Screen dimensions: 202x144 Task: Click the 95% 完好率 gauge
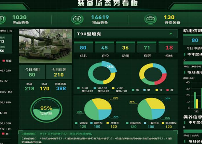46,110
